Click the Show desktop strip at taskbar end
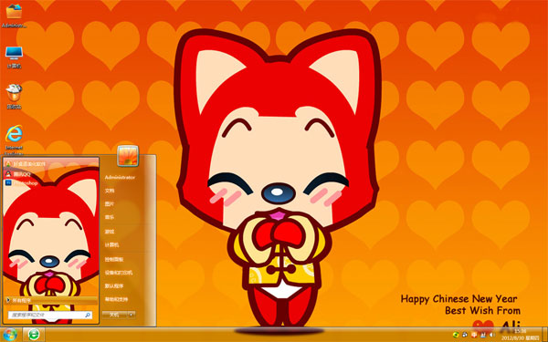 (x=545, y=335)
